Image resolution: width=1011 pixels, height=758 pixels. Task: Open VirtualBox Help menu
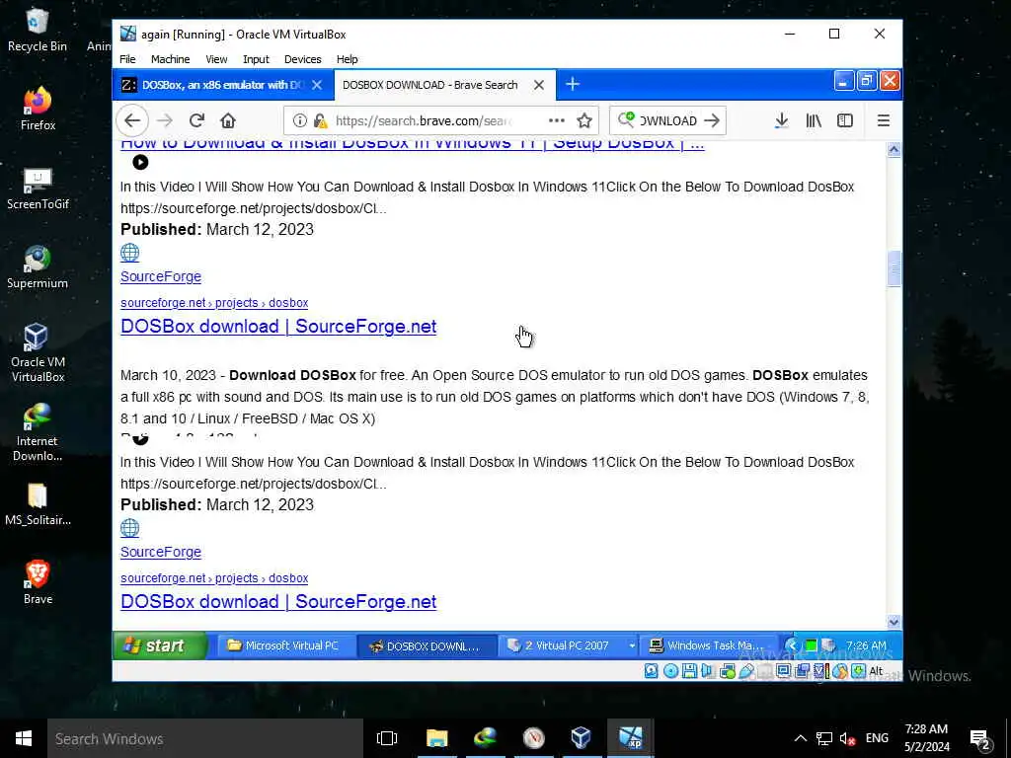tap(347, 59)
